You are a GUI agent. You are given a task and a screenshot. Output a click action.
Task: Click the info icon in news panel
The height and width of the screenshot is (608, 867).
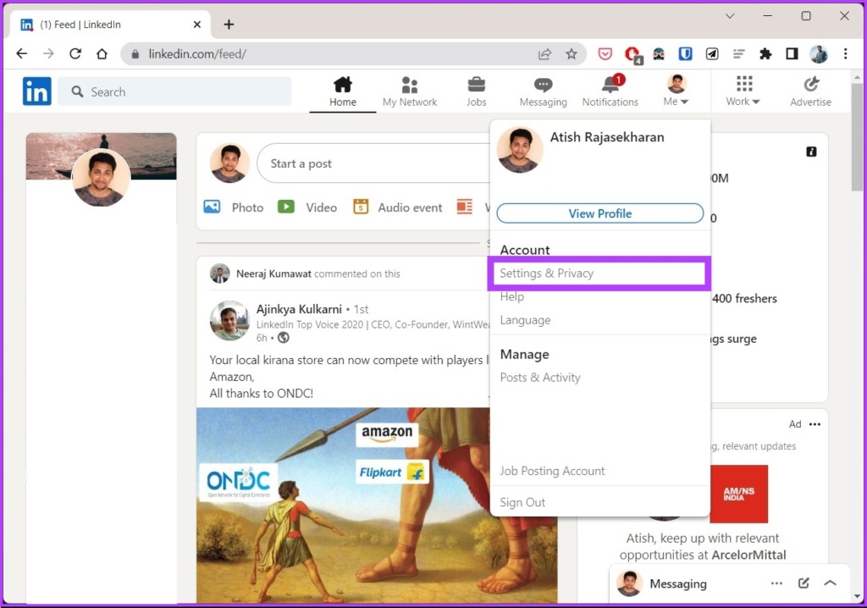811,152
